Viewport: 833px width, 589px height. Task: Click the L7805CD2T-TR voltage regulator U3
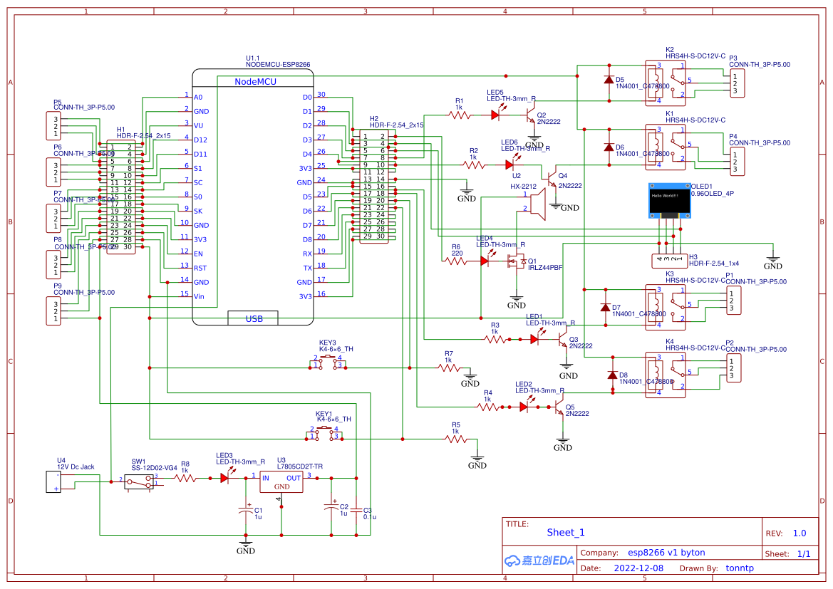(279, 481)
